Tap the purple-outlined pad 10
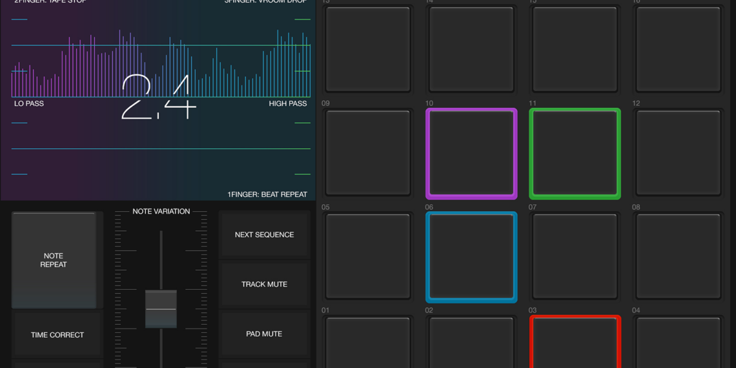Image resolution: width=736 pixels, height=368 pixels. pos(471,154)
